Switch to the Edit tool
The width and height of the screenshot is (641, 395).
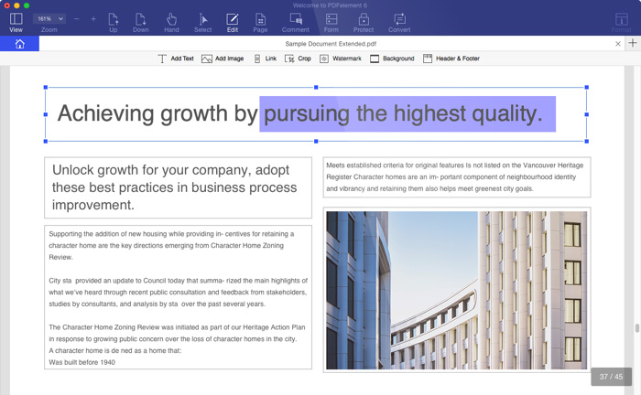233,23
